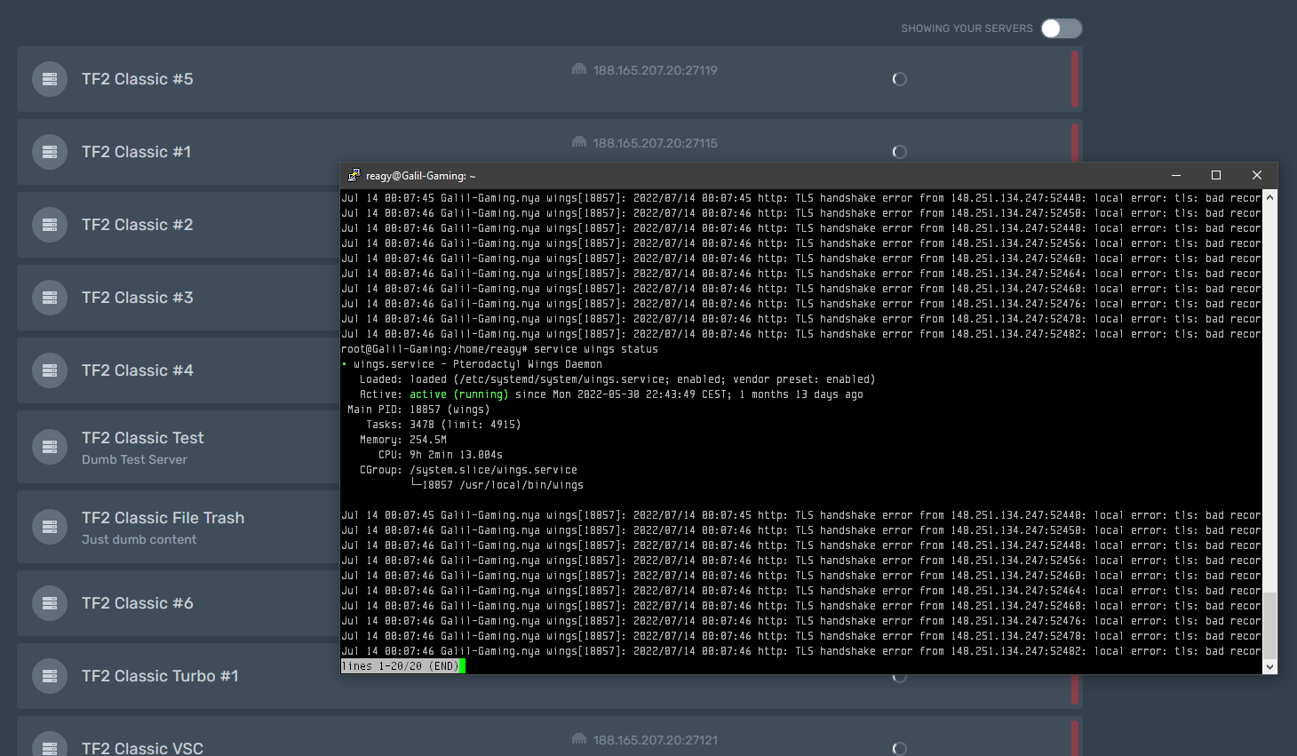Screen dimensions: 1297x756
Task: Open the PuTTY icon system menu in terminal
Action: click(x=354, y=175)
